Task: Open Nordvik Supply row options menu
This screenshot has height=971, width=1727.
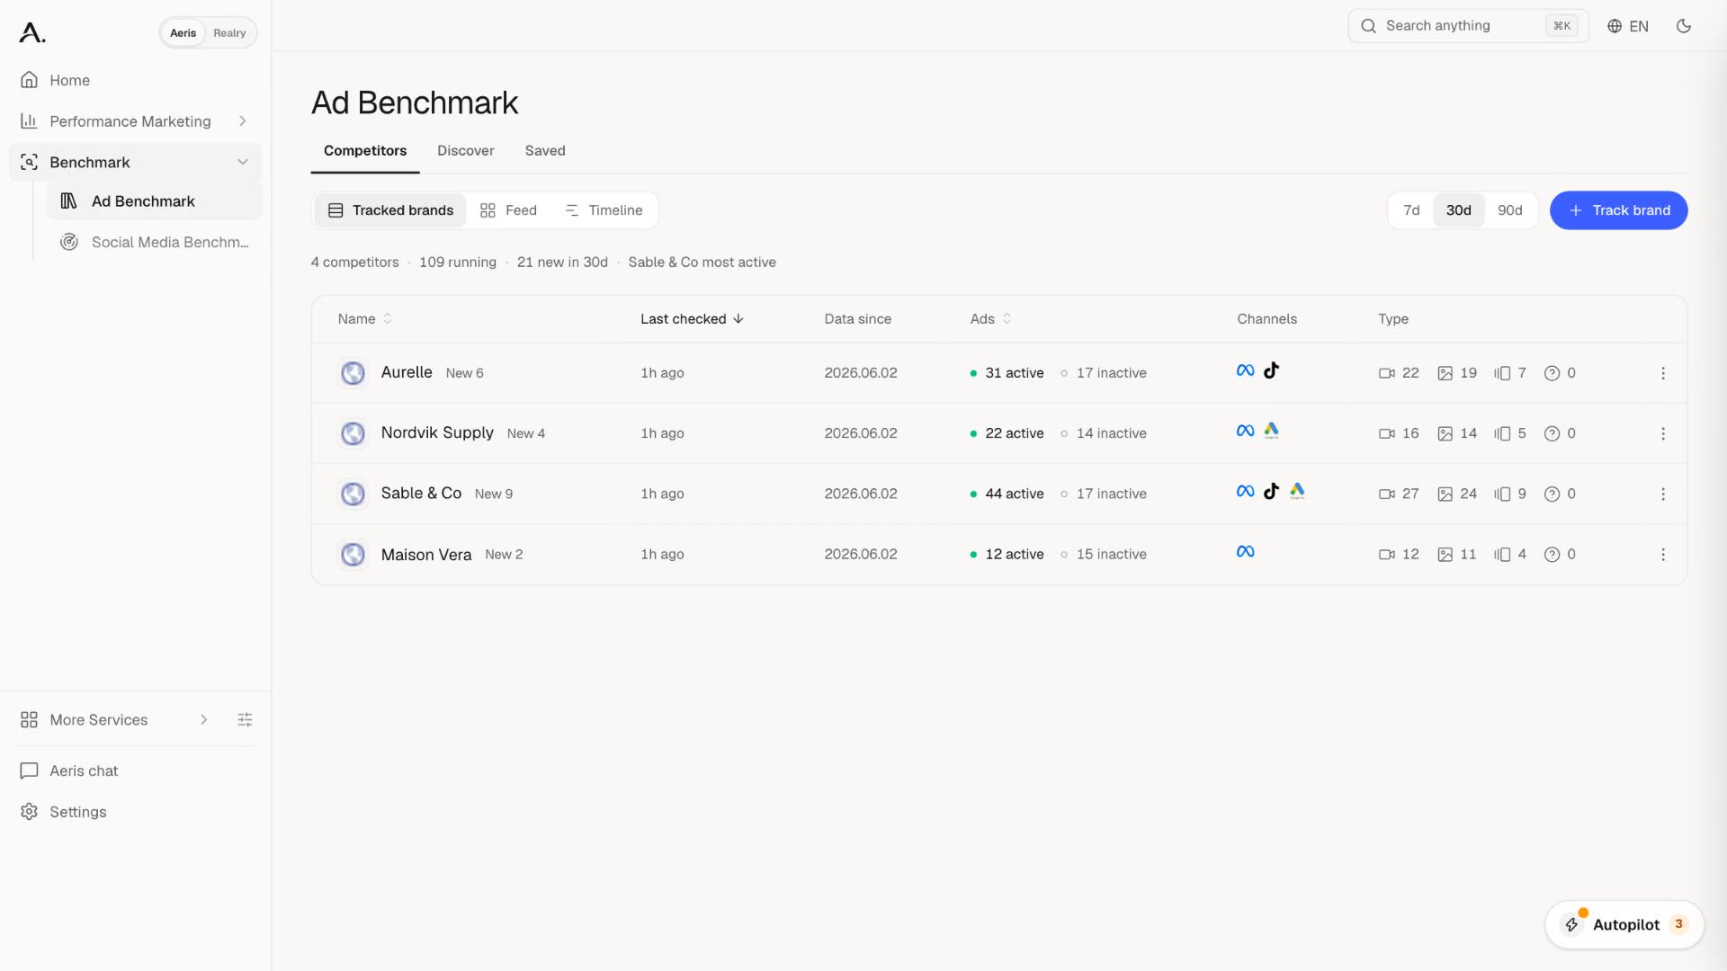Action: tap(1663, 433)
